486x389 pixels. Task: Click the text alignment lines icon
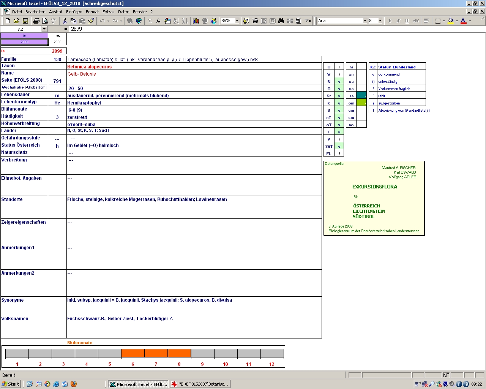pyautogui.click(x=426, y=21)
